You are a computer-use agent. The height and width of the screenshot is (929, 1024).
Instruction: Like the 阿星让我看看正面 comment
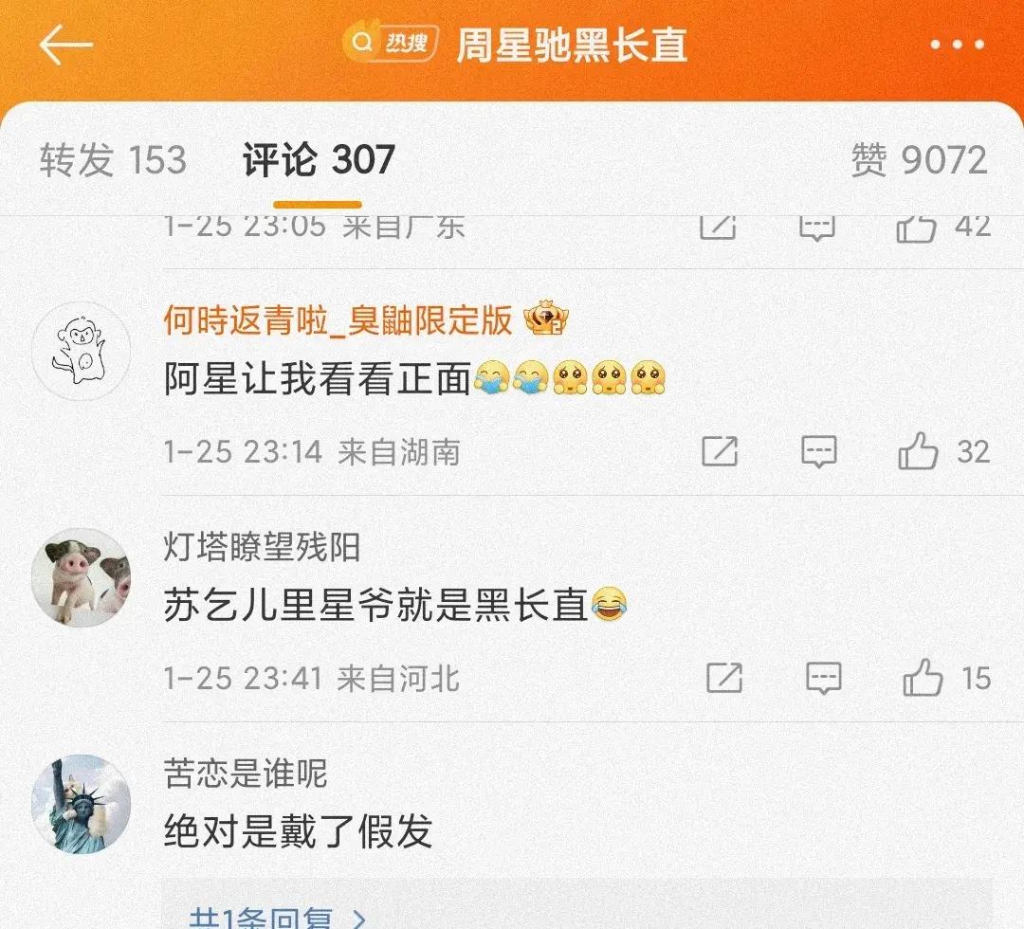918,452
